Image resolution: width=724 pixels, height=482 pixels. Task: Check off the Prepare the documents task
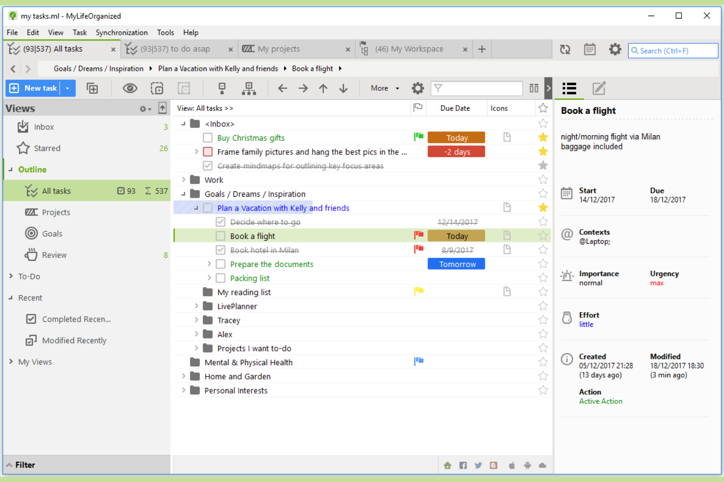point(221,264)
